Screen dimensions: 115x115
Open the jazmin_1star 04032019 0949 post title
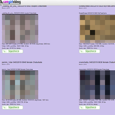point(22,62)
